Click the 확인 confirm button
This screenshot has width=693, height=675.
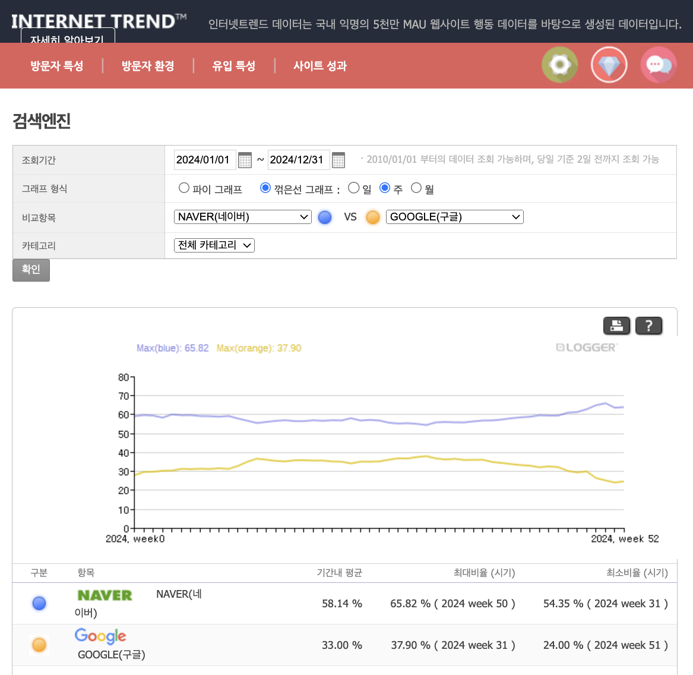[x=31, y=270]
